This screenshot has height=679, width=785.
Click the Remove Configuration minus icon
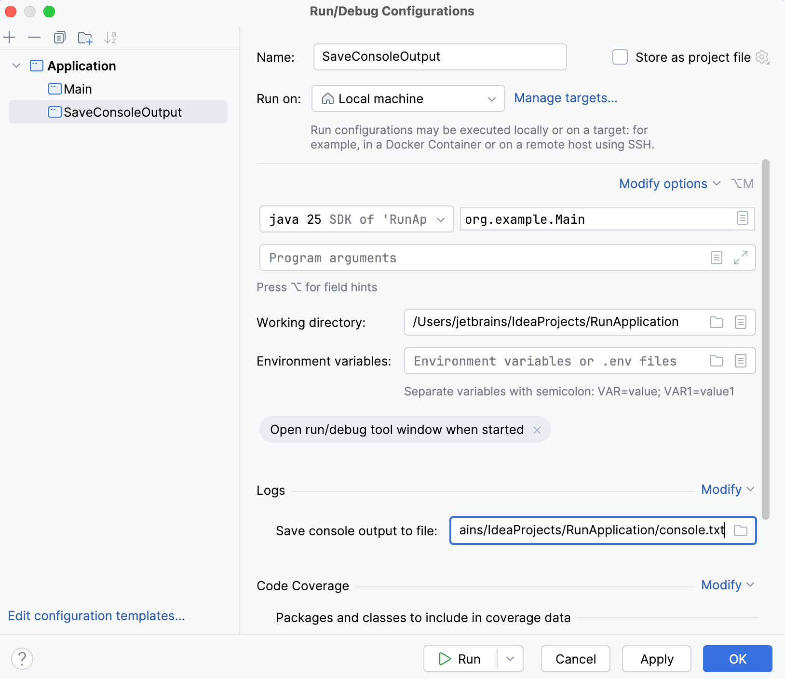coord(34,38)
